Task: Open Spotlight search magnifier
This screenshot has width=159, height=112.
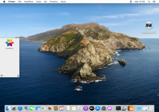Action: point(149,2)
